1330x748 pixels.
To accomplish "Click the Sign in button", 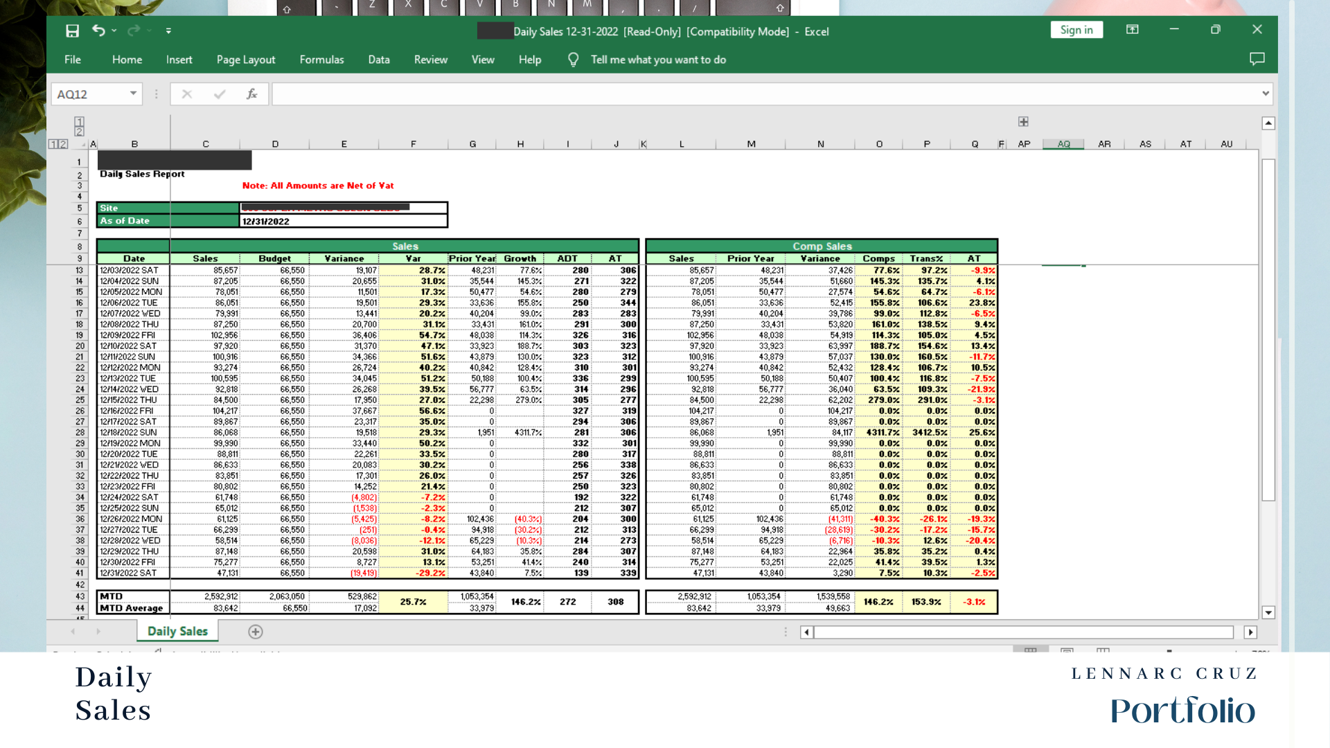I will click(x=1076, y=30).
